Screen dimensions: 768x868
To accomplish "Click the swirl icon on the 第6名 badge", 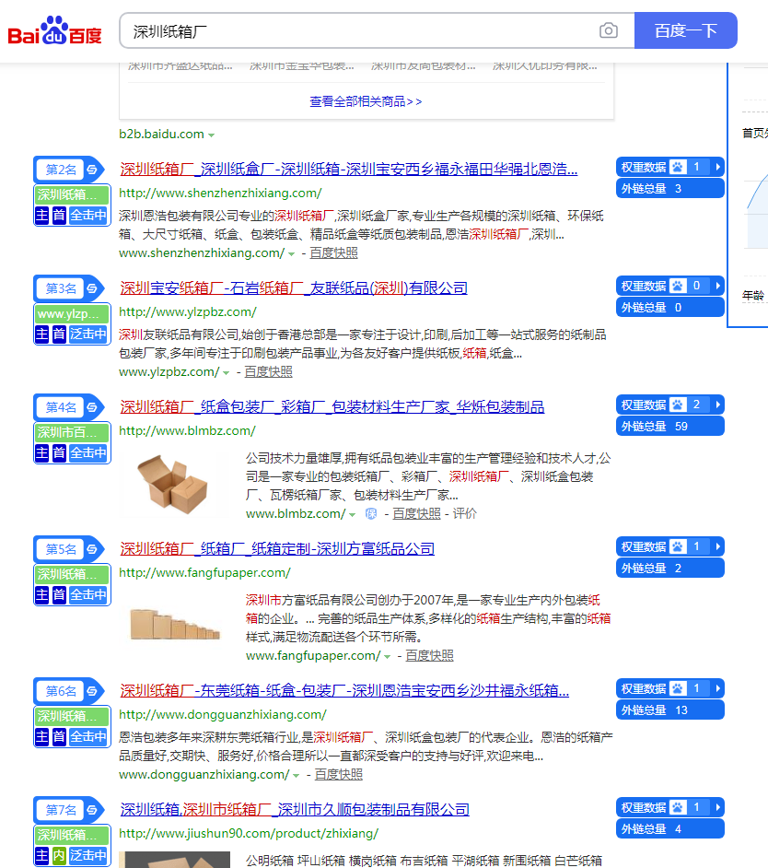I will [92, 691].
